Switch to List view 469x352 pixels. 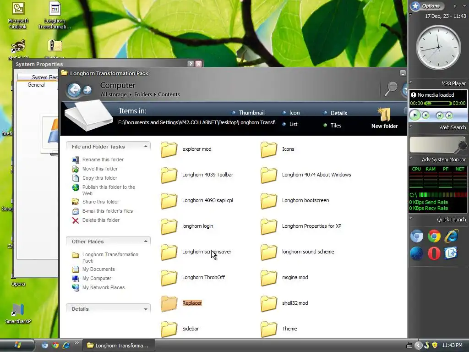pyautogui.click(x=290, y=124)
